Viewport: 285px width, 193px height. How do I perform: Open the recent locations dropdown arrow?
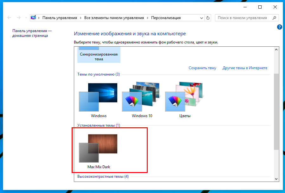point(26,18)
